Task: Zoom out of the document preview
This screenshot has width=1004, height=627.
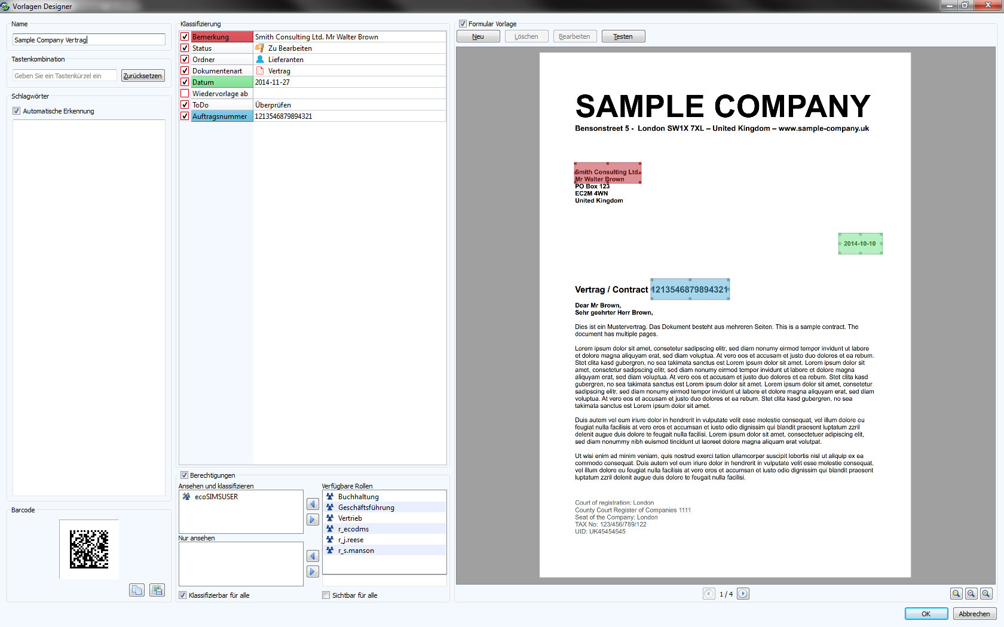Action: point(971,594)
